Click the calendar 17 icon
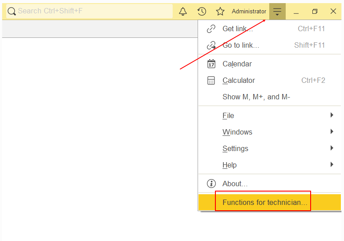Screen dimensions: 344x241 211,64
